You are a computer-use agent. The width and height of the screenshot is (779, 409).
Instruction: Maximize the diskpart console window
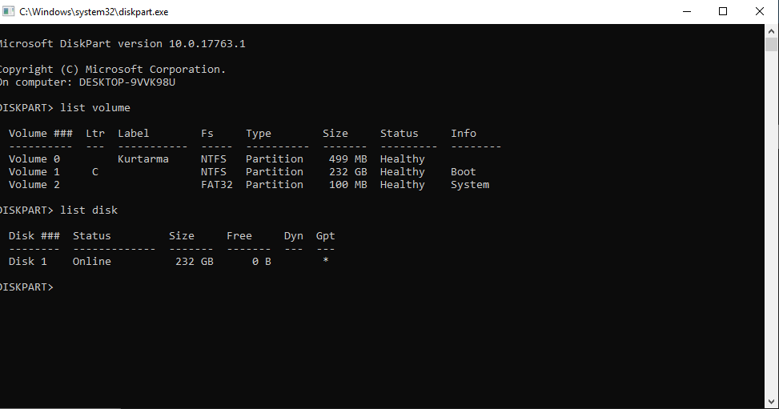(x=723, y=12)
